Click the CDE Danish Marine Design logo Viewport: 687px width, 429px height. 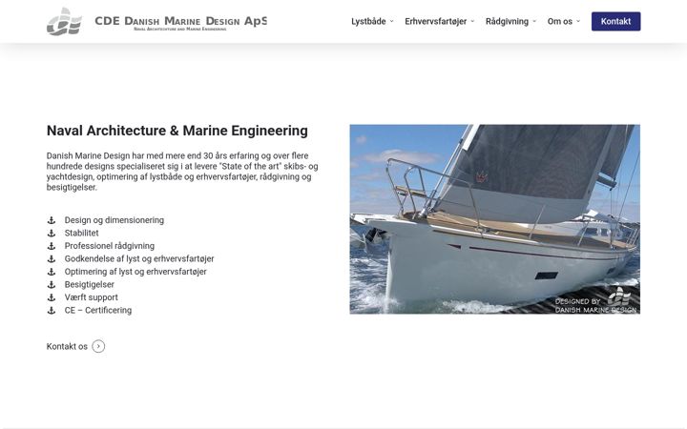click(65, 21)
